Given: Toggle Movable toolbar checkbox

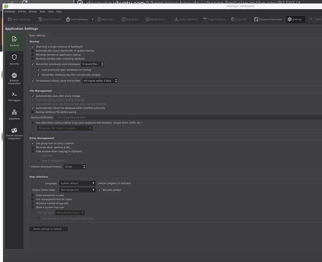Looking at the screenshot, I should [99, 190].
